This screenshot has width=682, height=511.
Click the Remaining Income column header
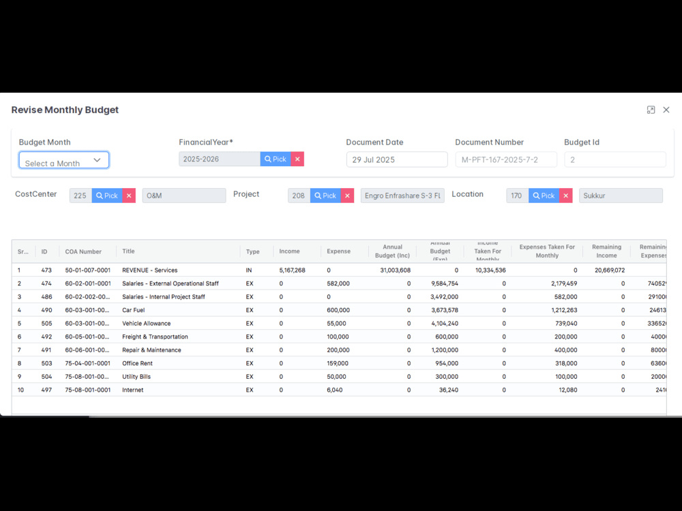pos(606,251)
